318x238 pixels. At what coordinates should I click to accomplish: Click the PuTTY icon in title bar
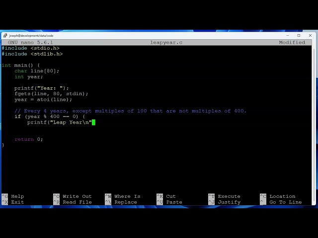click(x=5, y=35)
